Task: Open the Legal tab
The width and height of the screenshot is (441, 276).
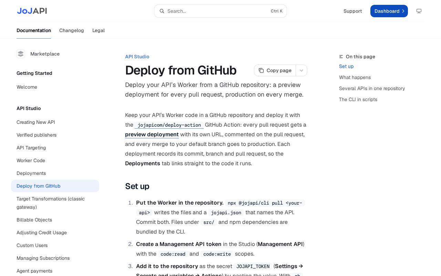Action: pyautogui.click(x=99, y=30)
